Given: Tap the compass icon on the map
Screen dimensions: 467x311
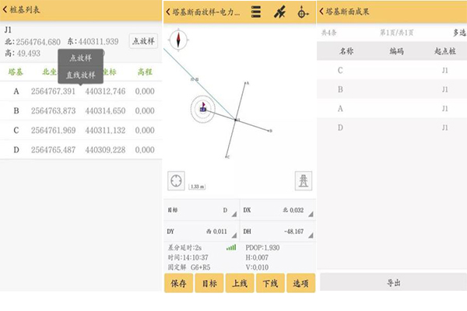Looking at the screenshot, I should tap(180, 39).
